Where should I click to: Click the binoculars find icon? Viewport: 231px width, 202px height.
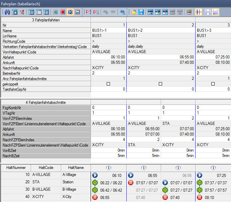point(7,12)
